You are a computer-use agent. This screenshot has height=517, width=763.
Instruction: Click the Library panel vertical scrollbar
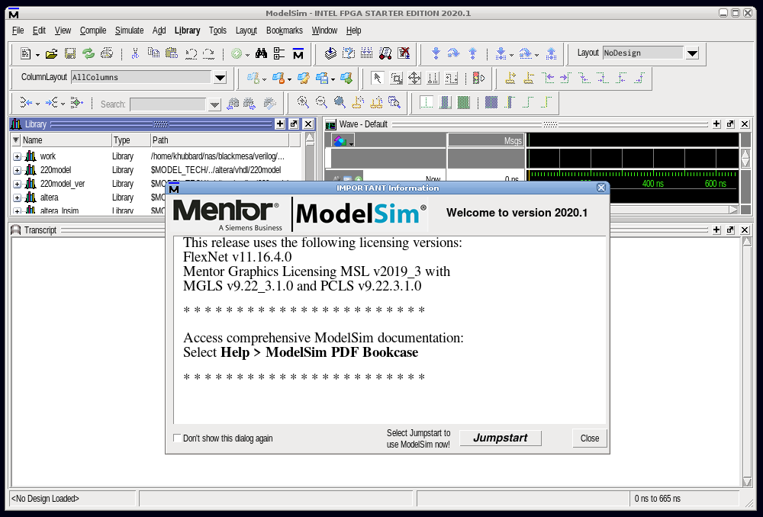tap(310, 174)
